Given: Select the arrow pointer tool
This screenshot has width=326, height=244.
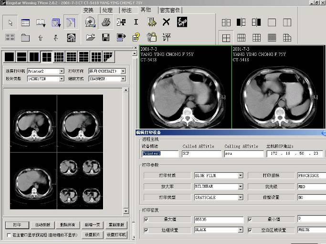Looking at the screenshot, I should (x=10, y=22).
